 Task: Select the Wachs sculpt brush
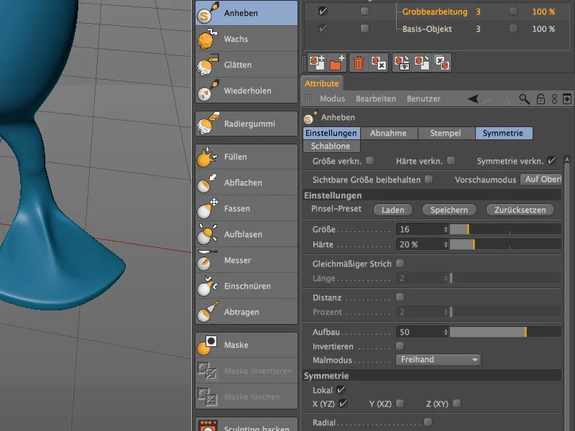click(247, 39)
